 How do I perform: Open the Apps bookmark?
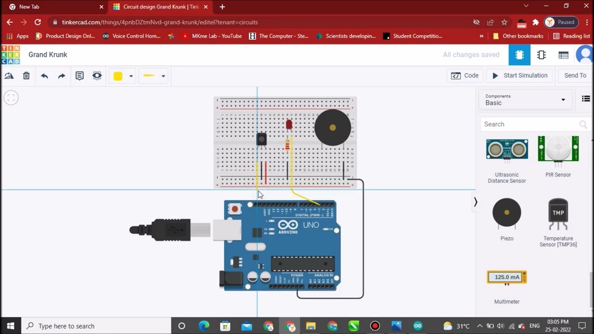pos(18,36)
